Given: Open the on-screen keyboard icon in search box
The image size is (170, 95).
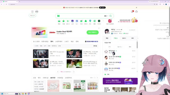Looking at the screenshot, I should [105, 16].
